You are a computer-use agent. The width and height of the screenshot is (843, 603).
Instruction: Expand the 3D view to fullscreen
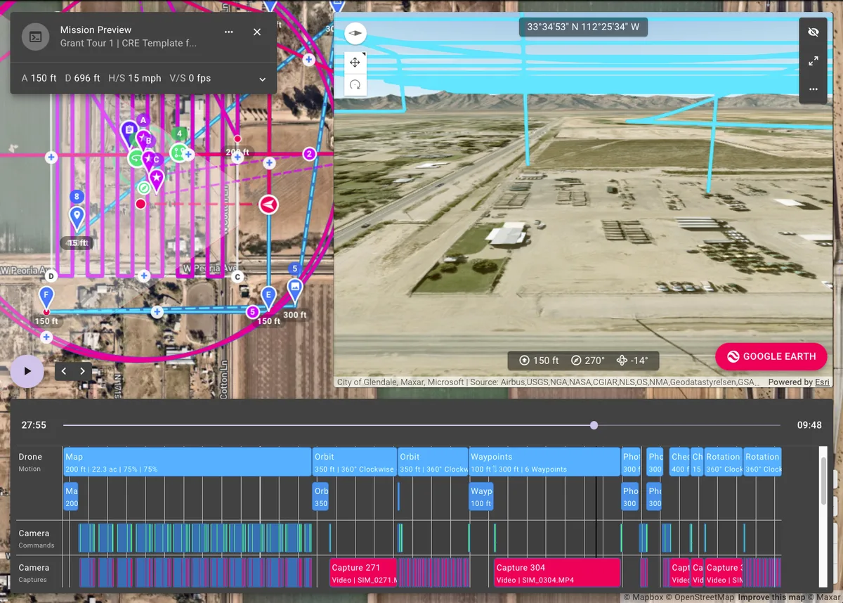[813, 61]
